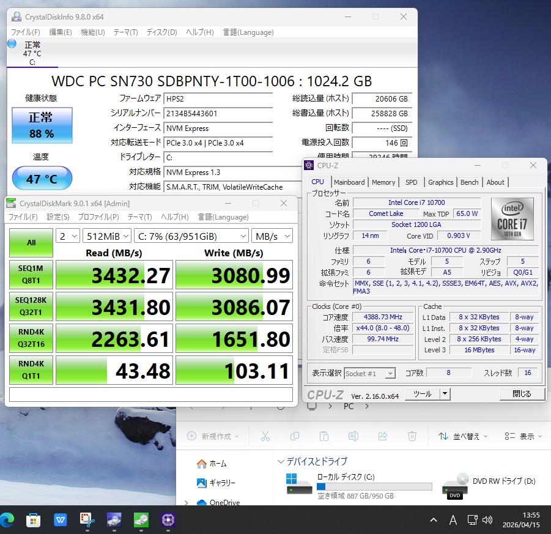Viewport: 551px width, 534px height.
Task: Open Microsoft Edge from the taskbar
Action: tap(8, 520)
